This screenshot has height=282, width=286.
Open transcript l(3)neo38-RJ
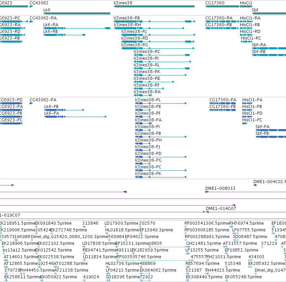134,32
